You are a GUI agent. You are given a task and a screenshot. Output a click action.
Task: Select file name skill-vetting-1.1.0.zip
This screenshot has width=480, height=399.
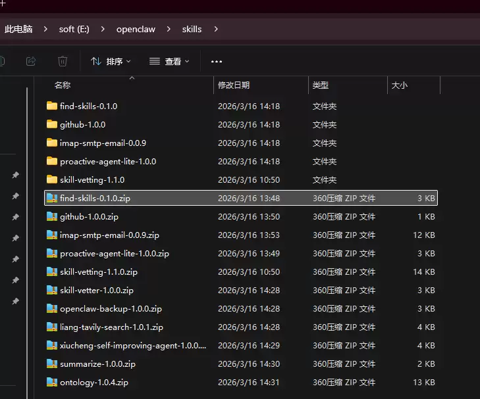pyautogui.click(x=99, y=272)
